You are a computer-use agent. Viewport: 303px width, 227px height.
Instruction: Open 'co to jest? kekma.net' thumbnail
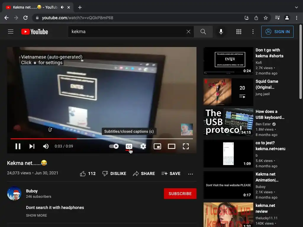pyautogui.click(x=228, y=154)
